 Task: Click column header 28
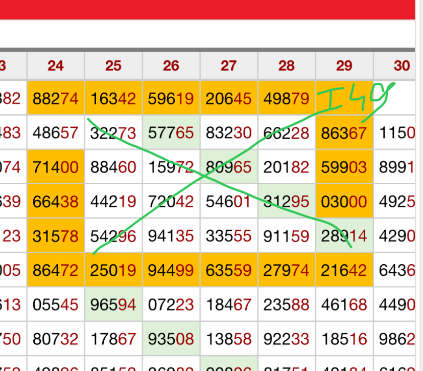click(x=287, y=66)
